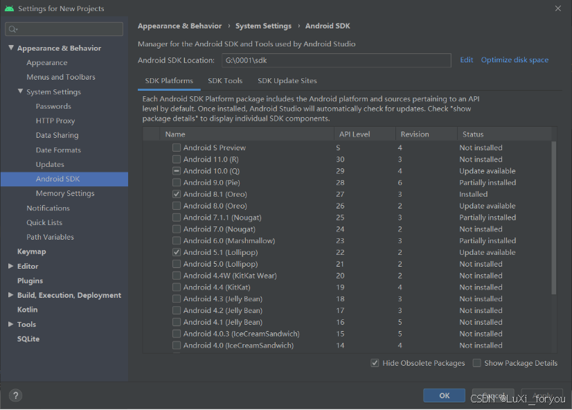
Task: Check the Android 7.1.1 (Nougat) checkbox
Action: point(177,217)
